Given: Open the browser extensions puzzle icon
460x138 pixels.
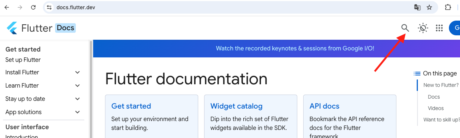Looking at the screenshot, I should click(448, 7).
